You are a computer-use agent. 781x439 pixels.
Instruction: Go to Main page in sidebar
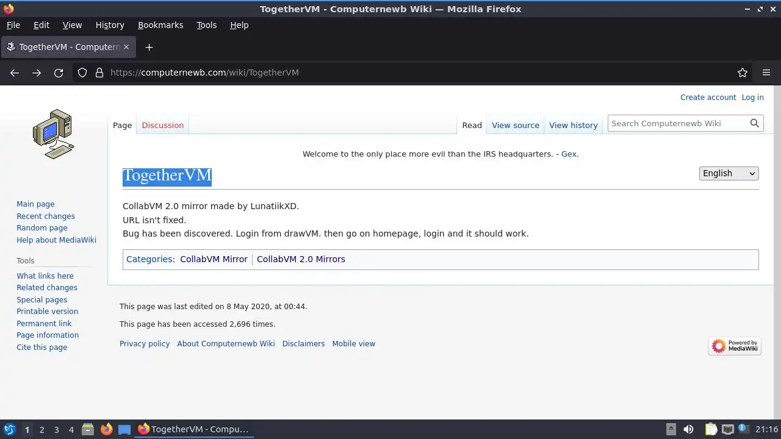[x=35, y=204]
